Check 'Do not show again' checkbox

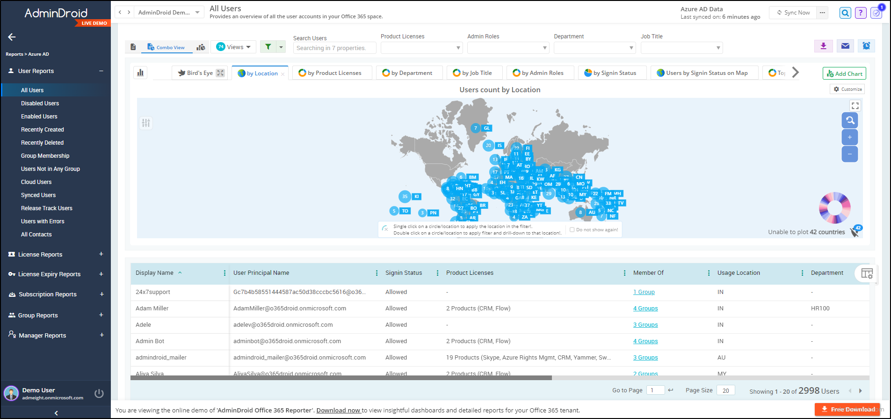click(572, 230)
